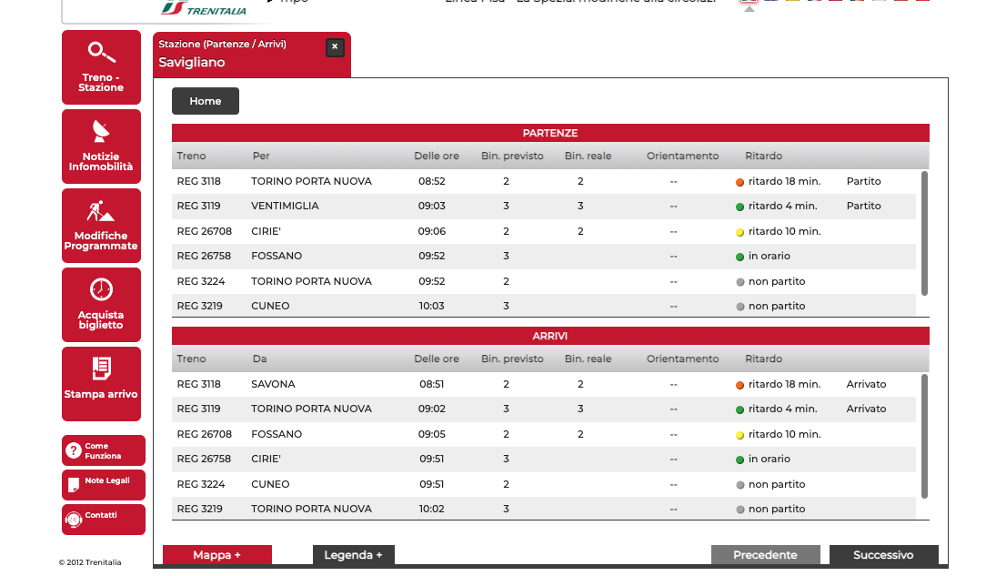Click the Partenze table scrollbar
Image resolution: width=986 pixels, height=576 pixels.
[x=925, y=233]
